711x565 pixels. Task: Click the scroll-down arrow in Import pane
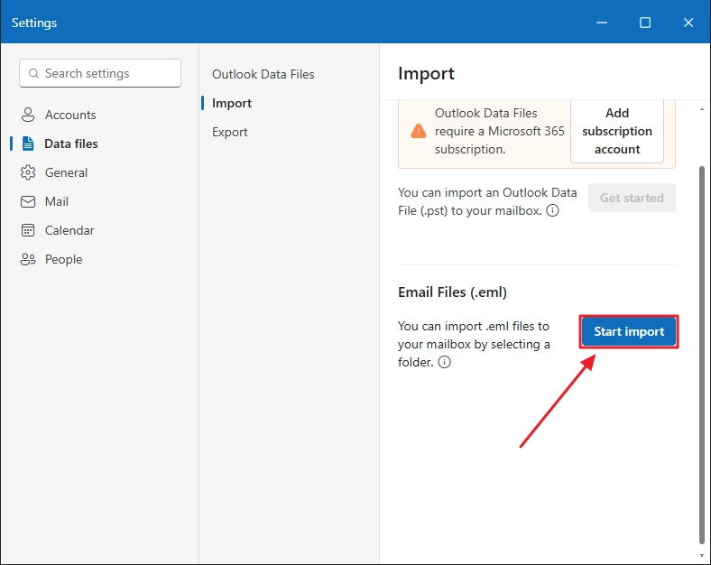tap(701, 555)
